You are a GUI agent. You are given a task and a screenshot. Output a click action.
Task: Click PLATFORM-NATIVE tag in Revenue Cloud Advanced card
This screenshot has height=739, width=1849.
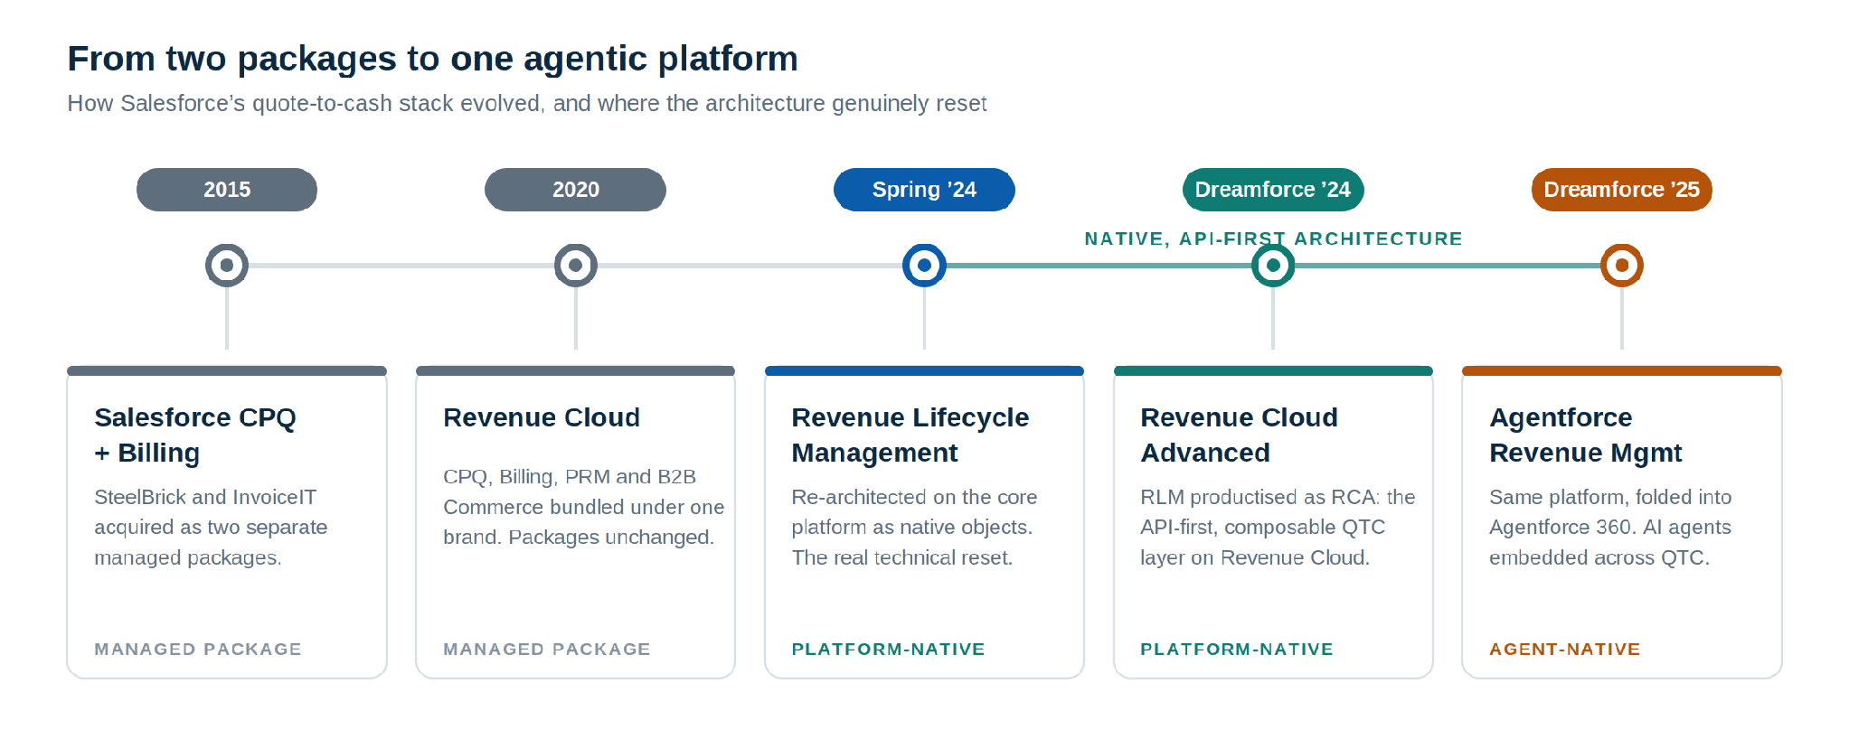pos(1237,649)
